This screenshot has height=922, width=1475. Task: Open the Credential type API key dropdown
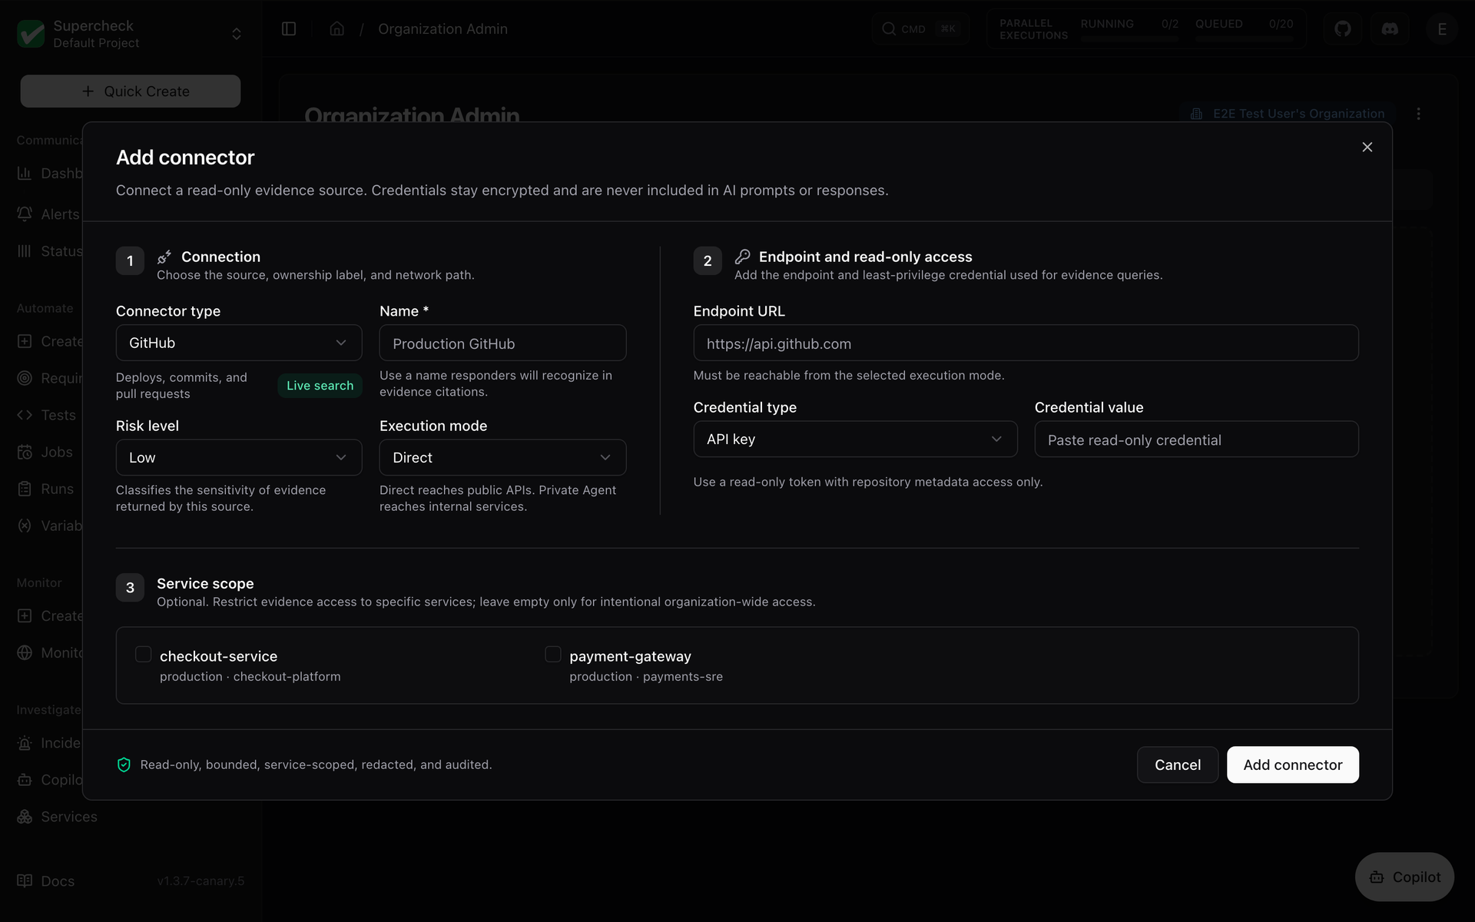(x=855, y=439)
